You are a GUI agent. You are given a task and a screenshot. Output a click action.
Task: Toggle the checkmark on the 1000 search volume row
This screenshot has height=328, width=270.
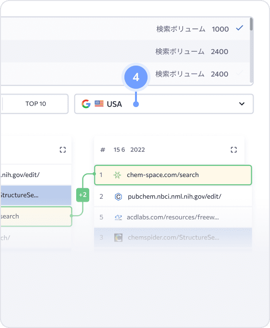click(240, 28)
